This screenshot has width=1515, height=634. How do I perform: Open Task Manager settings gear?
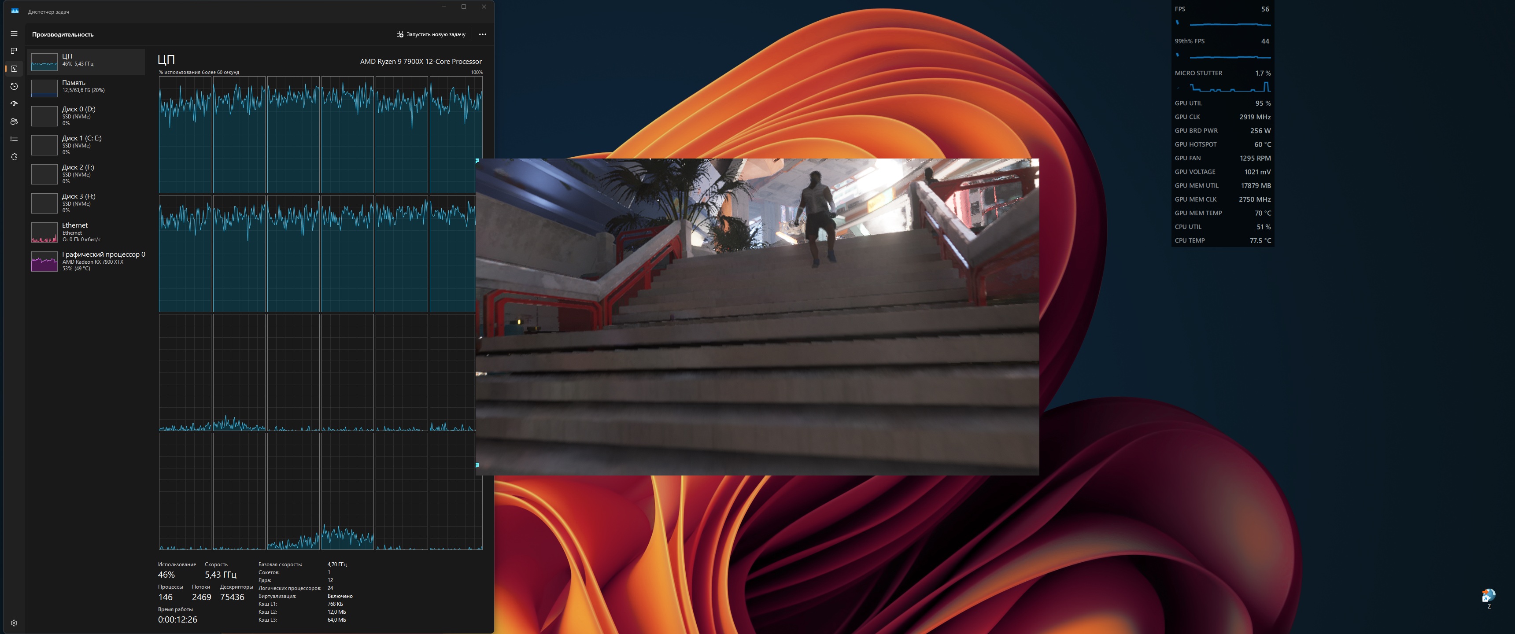[14, 623]
